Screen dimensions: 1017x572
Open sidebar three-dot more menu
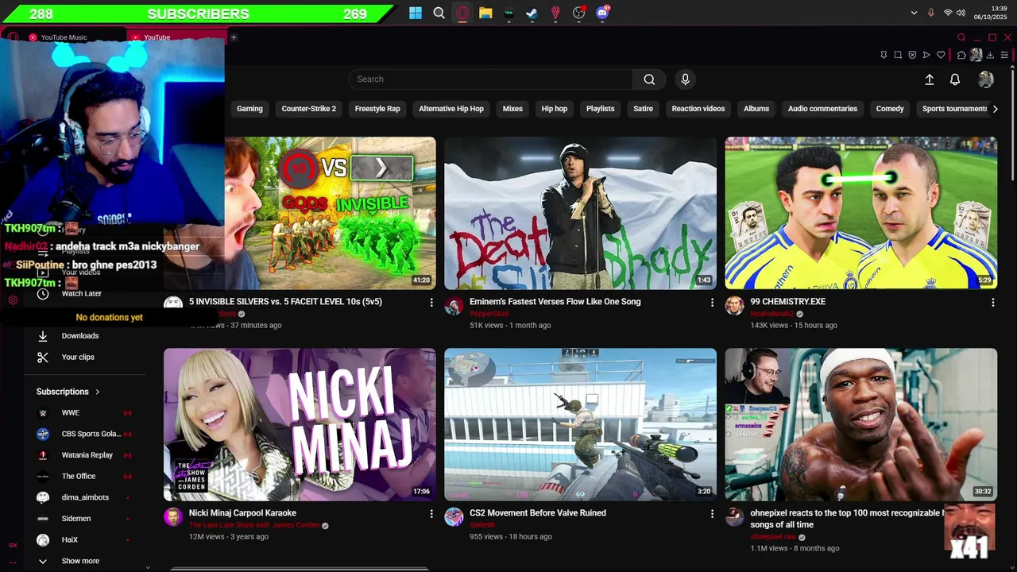point(13,562)
